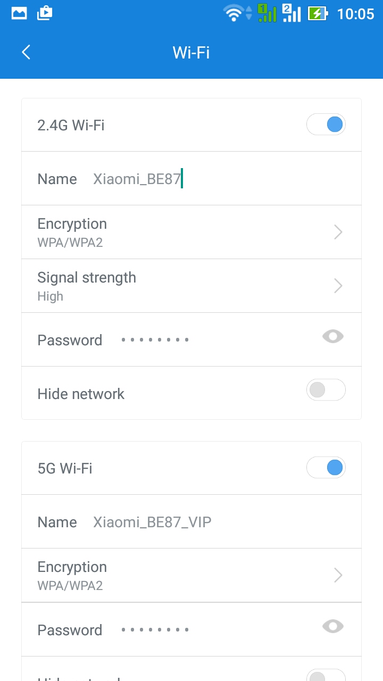This screenshot has height=681, width=383.
Task: Reveal the 5G Wi-Fi password using the eye icon
Action: [333, 626]
